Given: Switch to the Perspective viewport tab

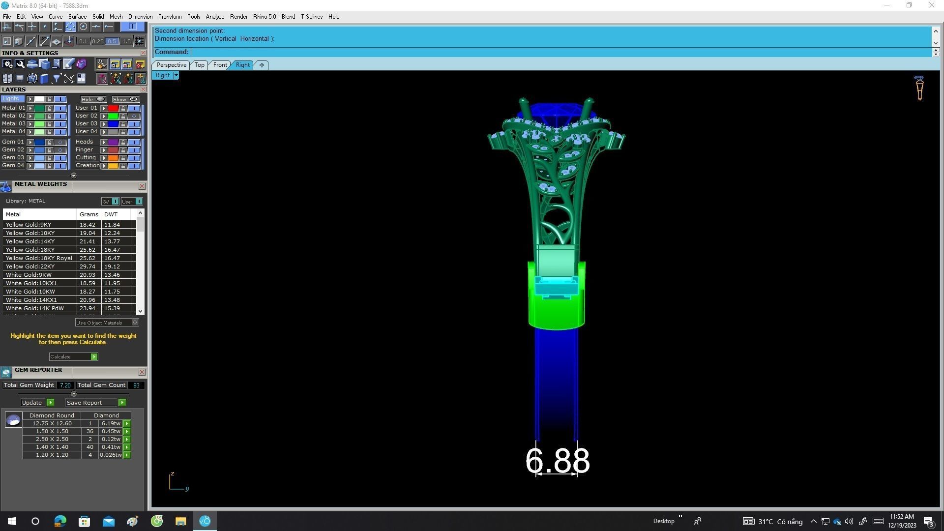Looking at the screenshot, I should tap(171, 65).
